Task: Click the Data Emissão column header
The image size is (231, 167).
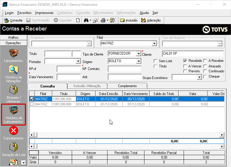Action: pyautogui.click(x=109, y=94)
